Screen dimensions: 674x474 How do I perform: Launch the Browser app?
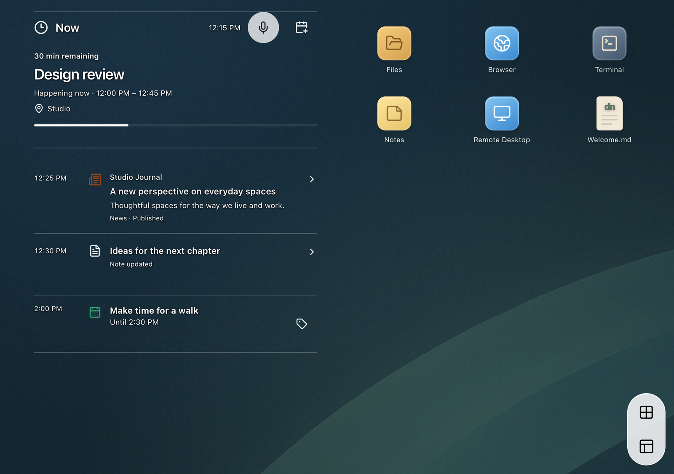502,43
